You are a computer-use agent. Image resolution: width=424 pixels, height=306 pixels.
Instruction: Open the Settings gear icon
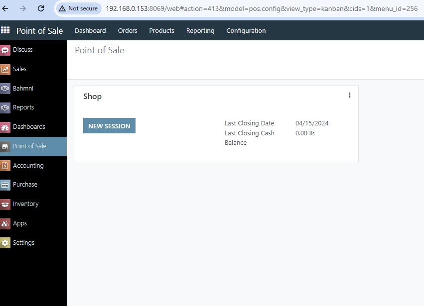click(x=5, y=243)
